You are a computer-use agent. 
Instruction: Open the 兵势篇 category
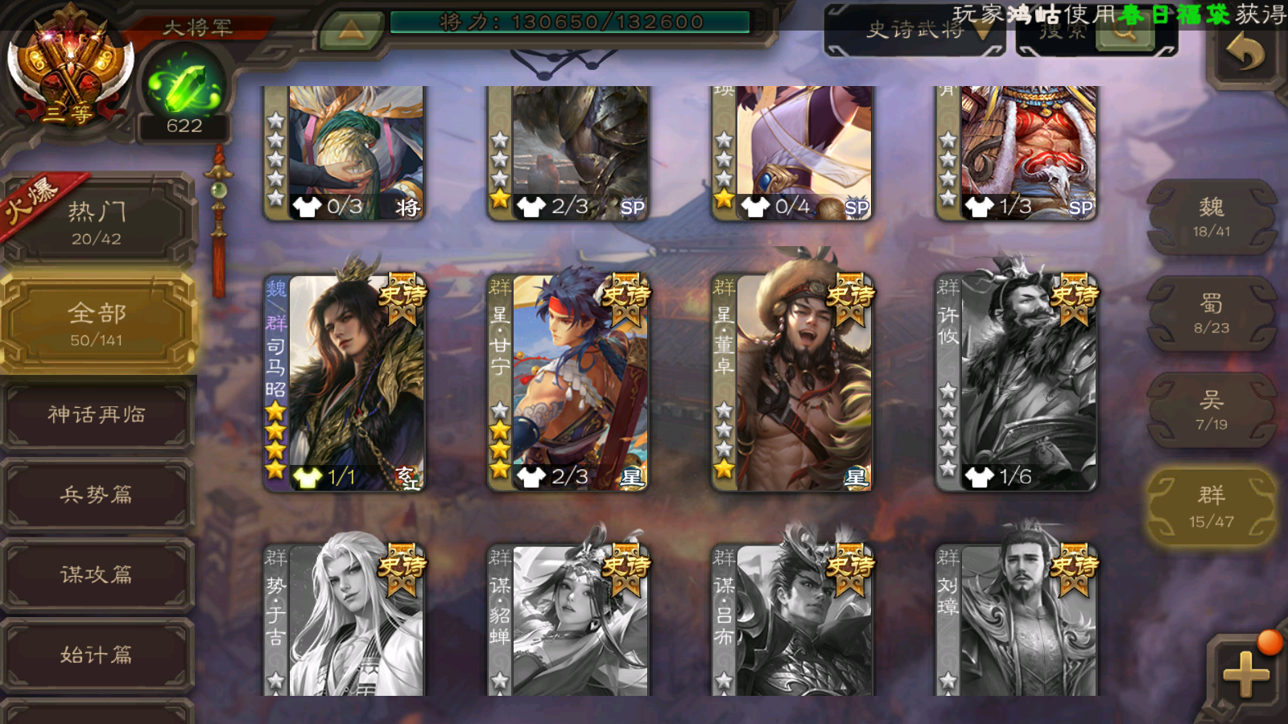[x=97, y=494]
